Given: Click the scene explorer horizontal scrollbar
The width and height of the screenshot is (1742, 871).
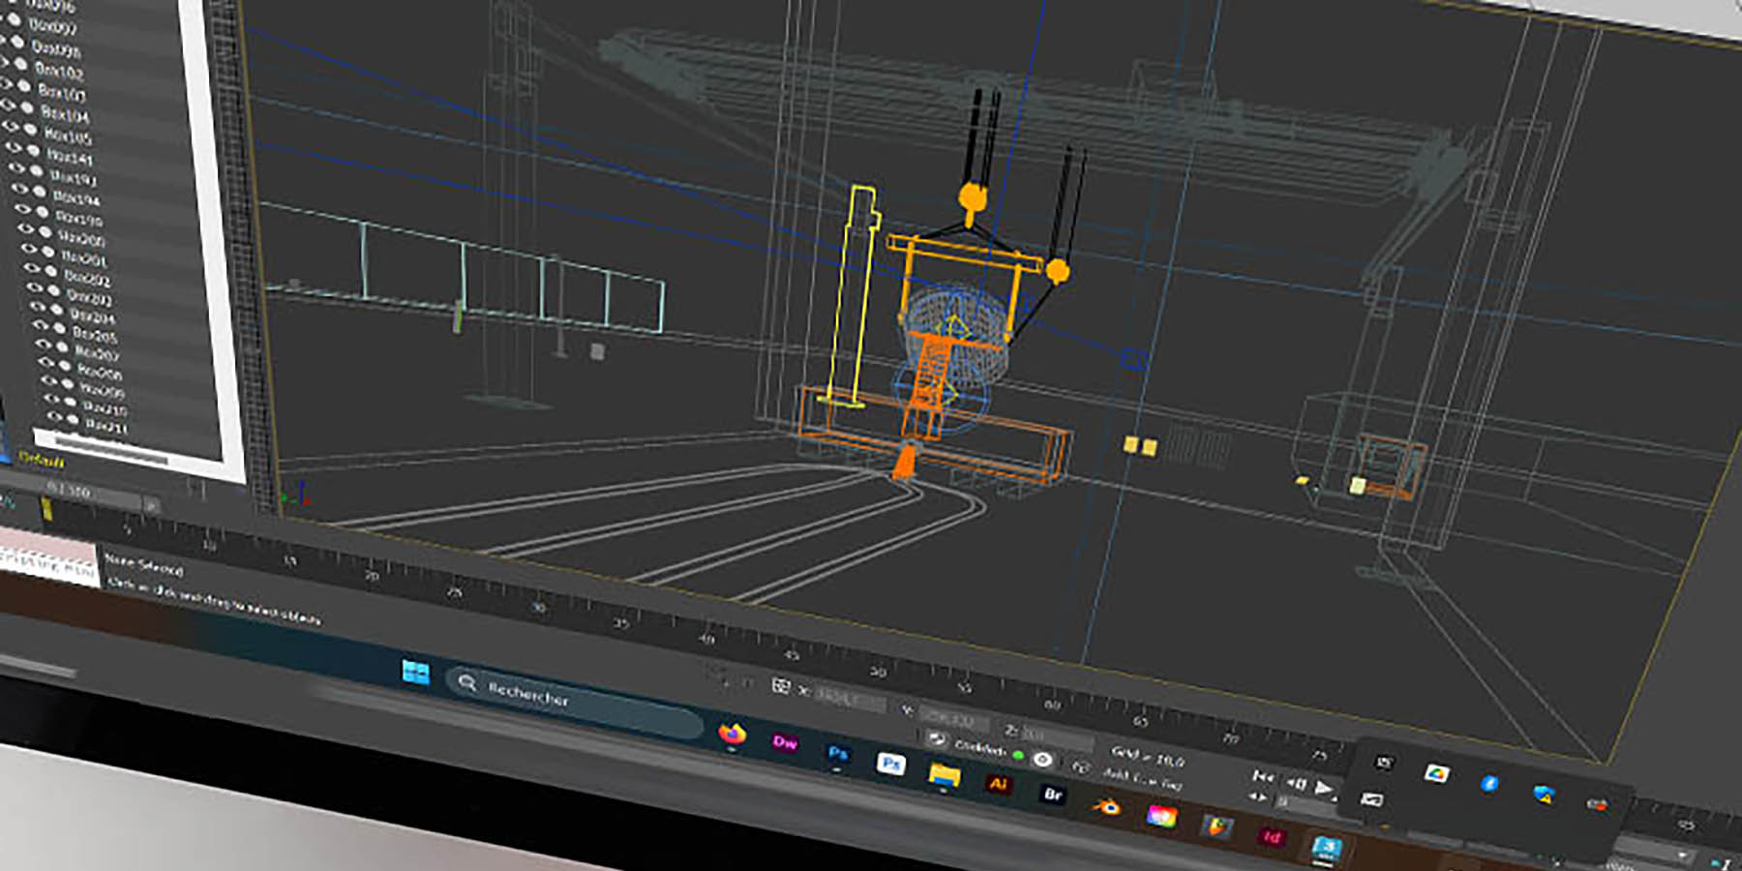Looking at the screenshot, I should click(x=112, y=451).
